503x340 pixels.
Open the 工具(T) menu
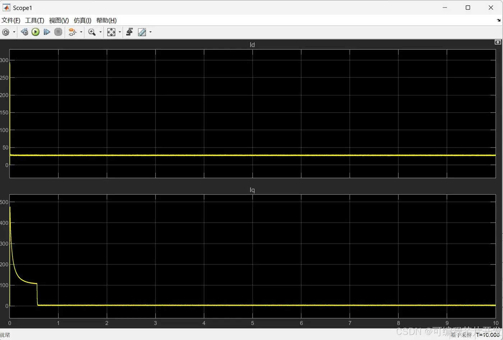click(34, 21)
